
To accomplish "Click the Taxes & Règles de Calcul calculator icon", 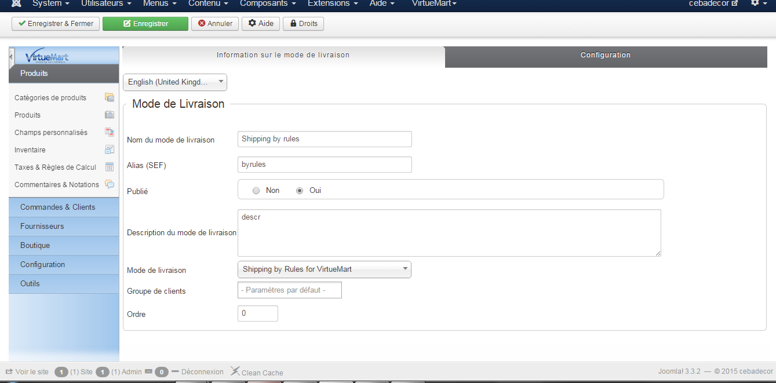I will pos(109,167).
